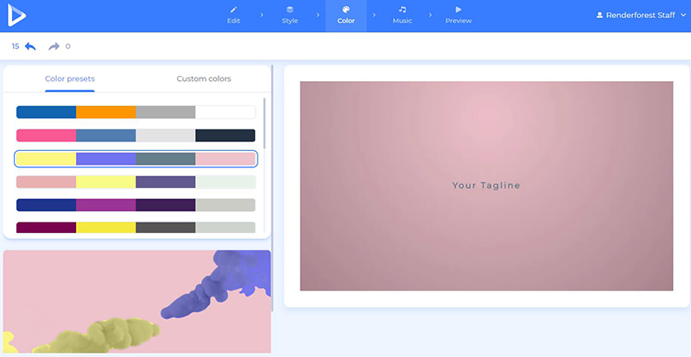This screenshot has width=691, height=357.
Task: Expand the Renderforest Staff account dropdown
Action: tap(683, 16)
